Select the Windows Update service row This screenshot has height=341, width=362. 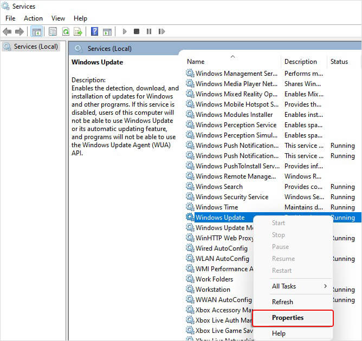coord(220,218)
